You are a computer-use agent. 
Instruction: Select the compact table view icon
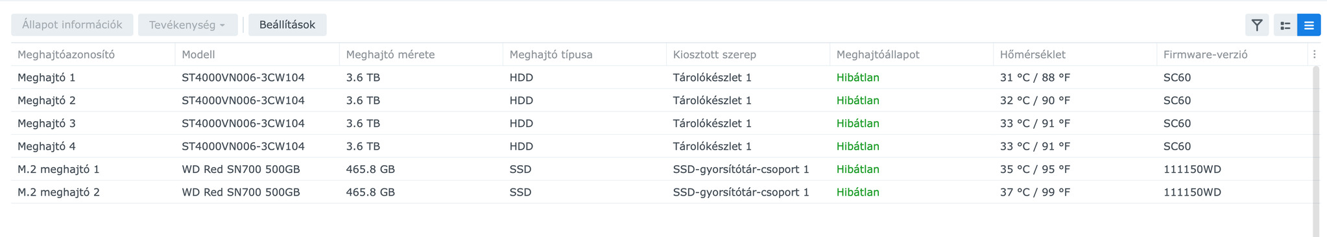click(1309, 25)
